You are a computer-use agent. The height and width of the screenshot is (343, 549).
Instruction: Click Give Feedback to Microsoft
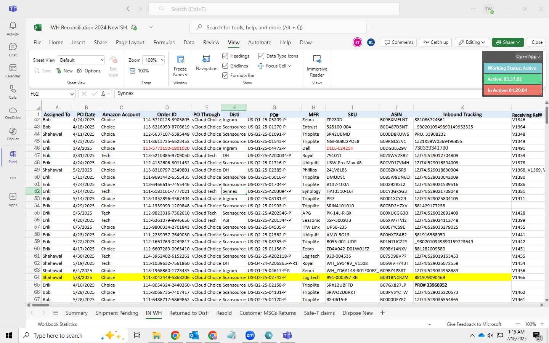tap(474, 324)
